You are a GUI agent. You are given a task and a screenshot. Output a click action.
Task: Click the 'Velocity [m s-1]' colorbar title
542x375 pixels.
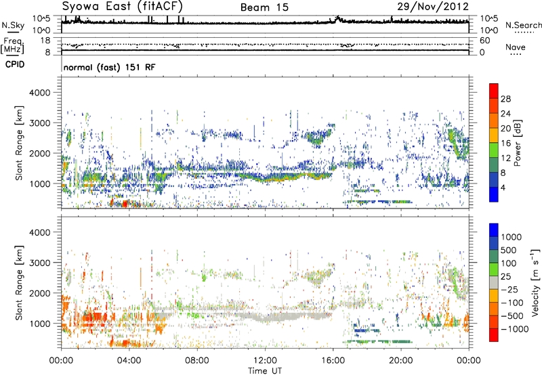coord(535,282)
